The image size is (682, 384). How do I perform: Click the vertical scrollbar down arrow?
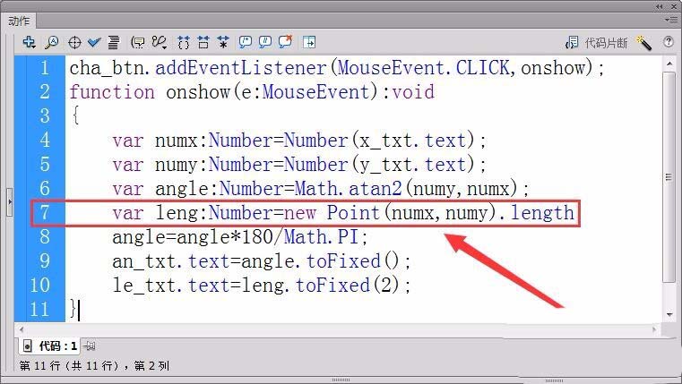(669, 315)
